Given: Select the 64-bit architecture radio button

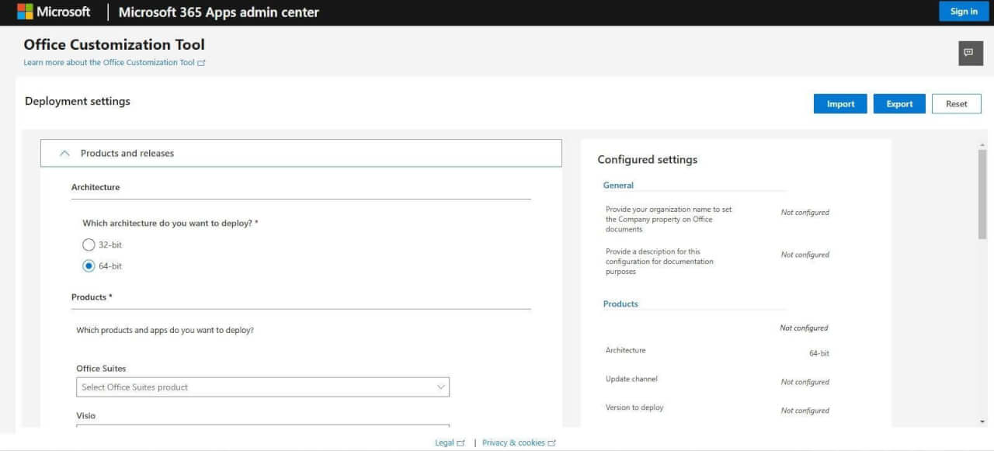Looking at the screenshot, I should pyautogui.click(x=89, y=265).
